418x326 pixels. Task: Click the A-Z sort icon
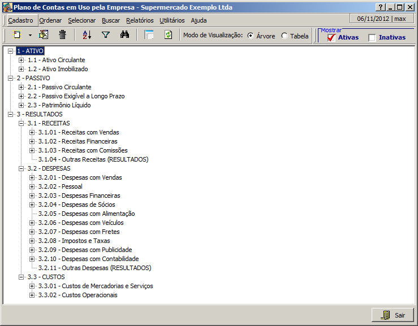87,35
